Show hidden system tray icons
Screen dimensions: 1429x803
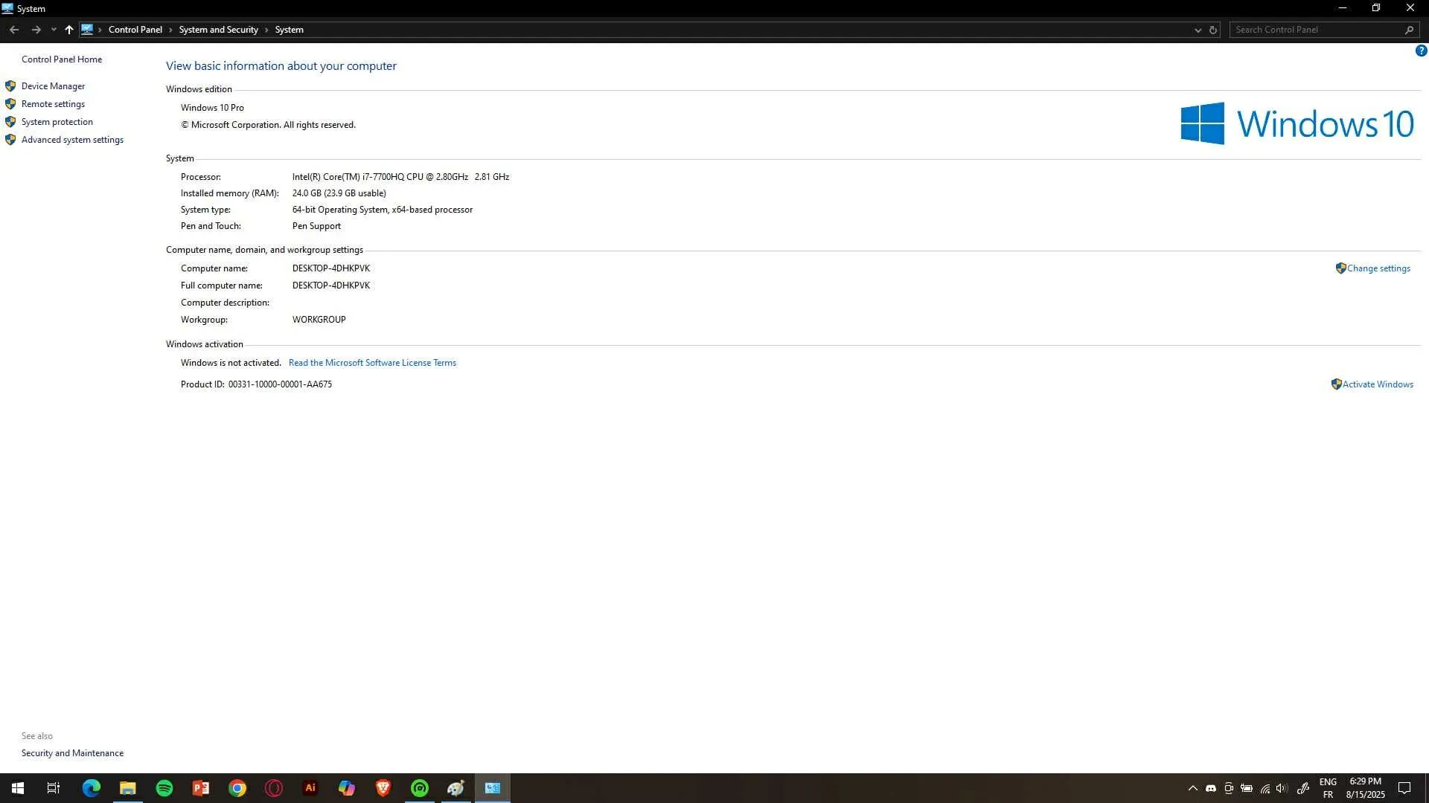tap(1192, 788)
